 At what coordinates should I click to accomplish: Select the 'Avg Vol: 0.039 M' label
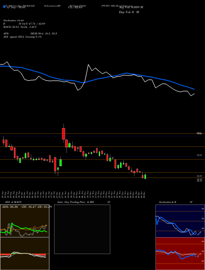(131, 7)
